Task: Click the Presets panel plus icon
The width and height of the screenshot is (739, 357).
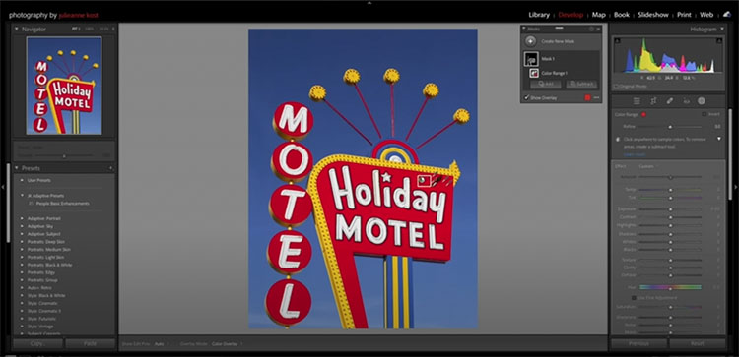Action: [110, 168]
